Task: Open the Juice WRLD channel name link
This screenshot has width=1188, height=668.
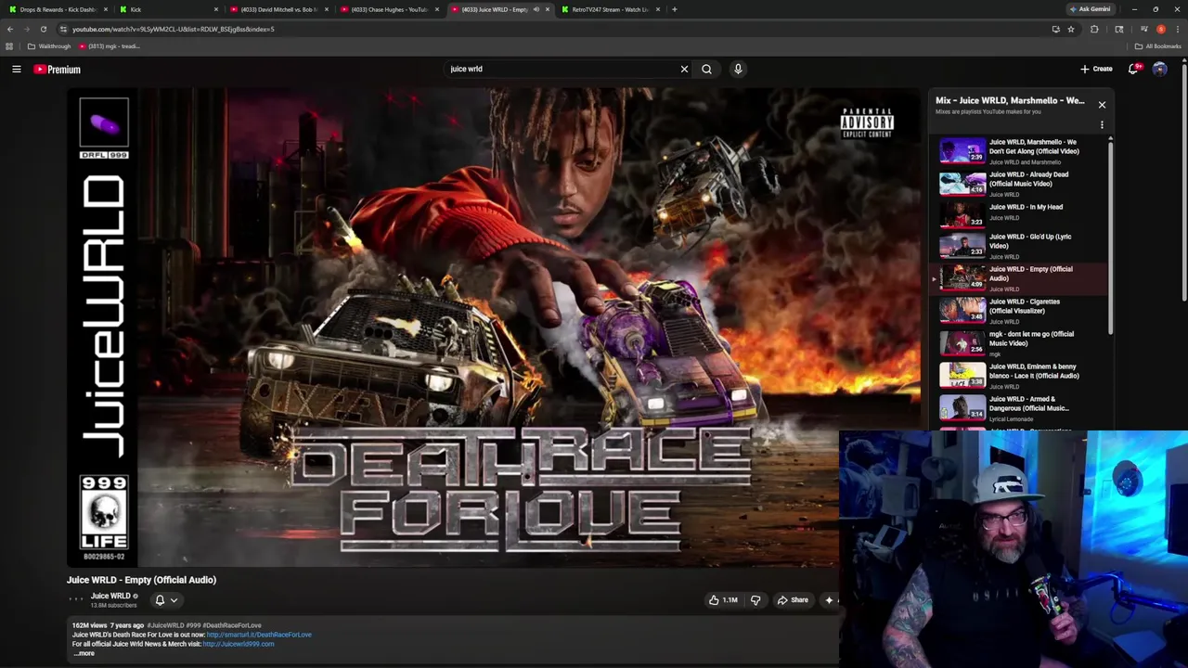Action: 110,596
